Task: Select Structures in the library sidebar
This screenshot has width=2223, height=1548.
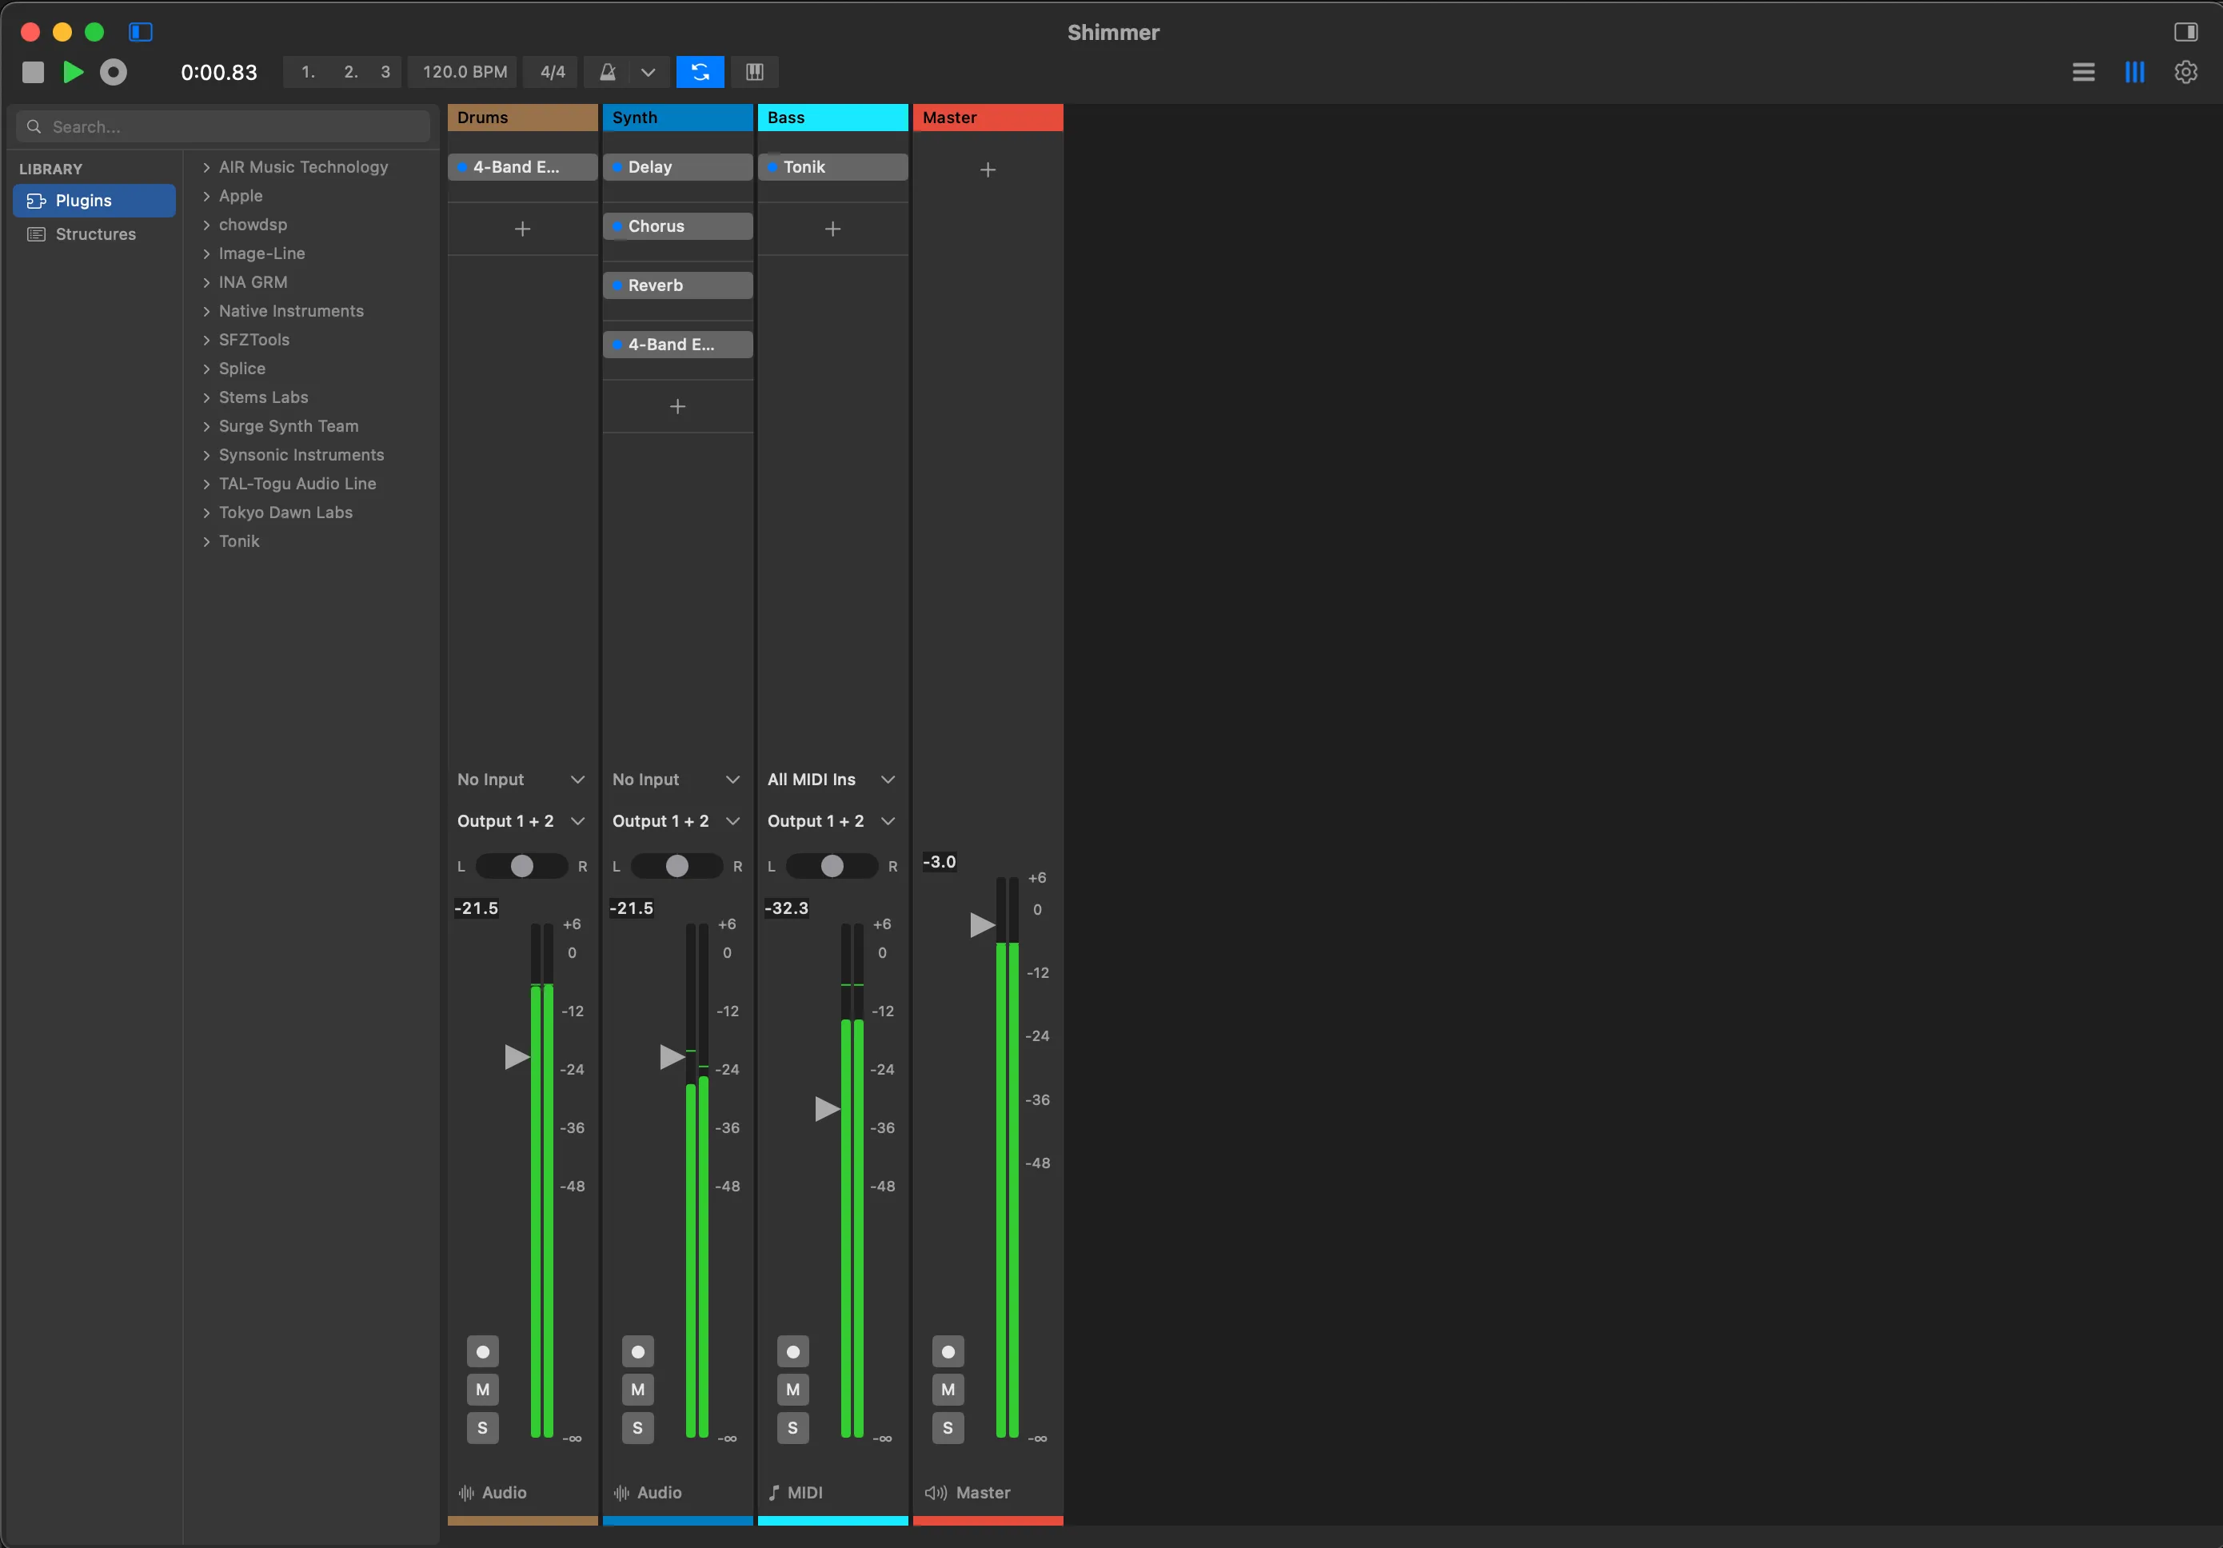Action: pyautogui.click(x=94, y=234)
